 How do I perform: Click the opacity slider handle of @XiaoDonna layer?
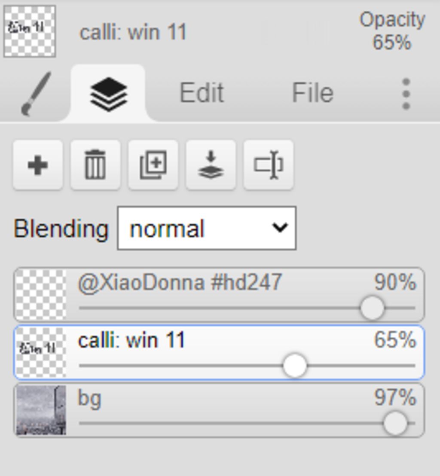pyautogui.click(x=372, y=308)
